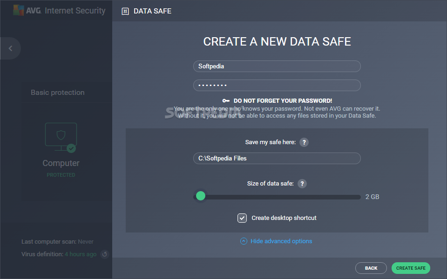Click the CREATE SAFE button
447x279 pixels.
tap(411, 268)
